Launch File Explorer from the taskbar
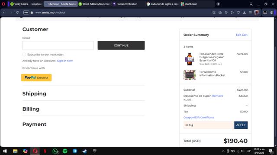The height and width of the screenshot is (155, 277). pyautogui.click(x=15, y=151)
